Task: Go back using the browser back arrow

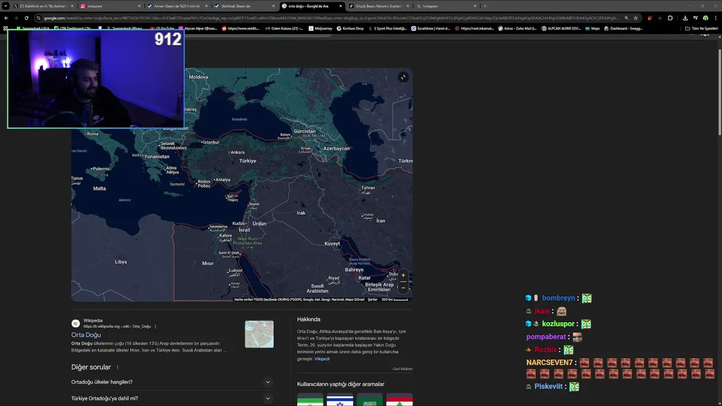Action: 6,18
